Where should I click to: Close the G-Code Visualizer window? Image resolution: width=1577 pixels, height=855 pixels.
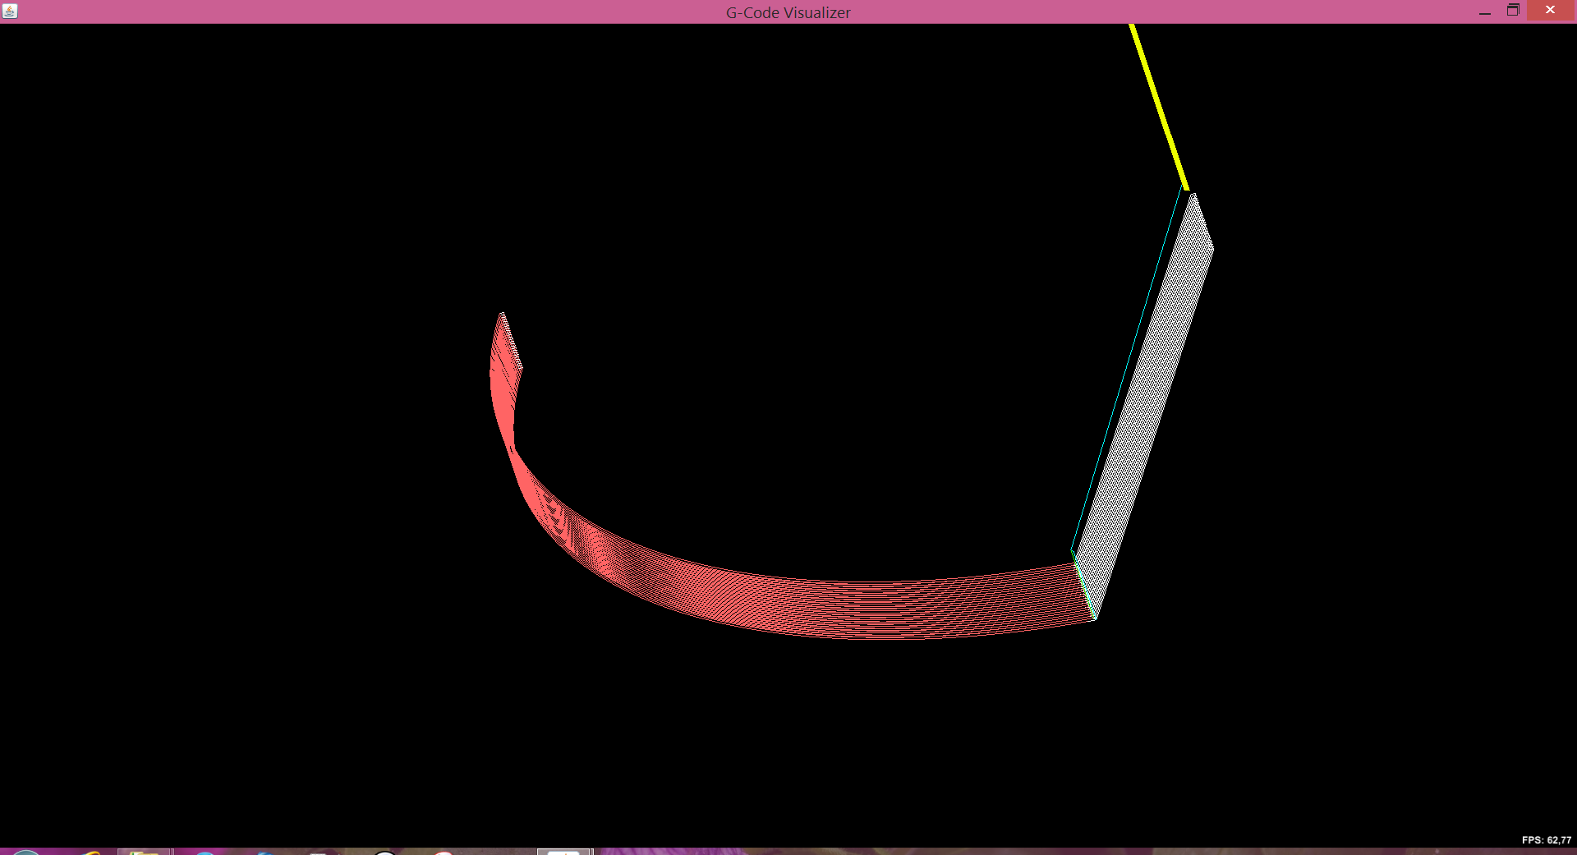click(x=1550, y=11)
